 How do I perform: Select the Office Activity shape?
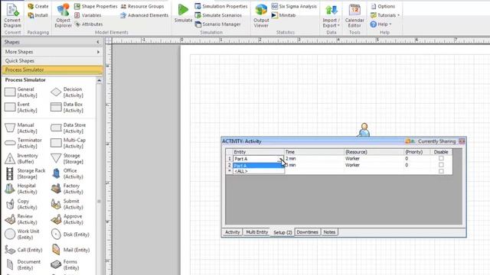67,173
